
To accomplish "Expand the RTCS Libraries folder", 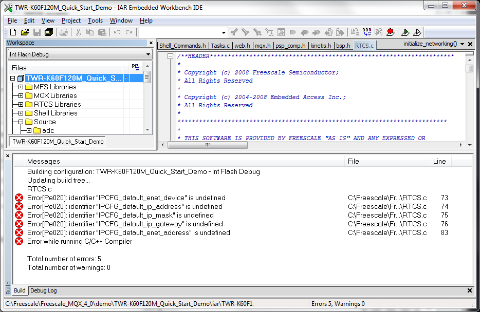I will tap(21, 105).
